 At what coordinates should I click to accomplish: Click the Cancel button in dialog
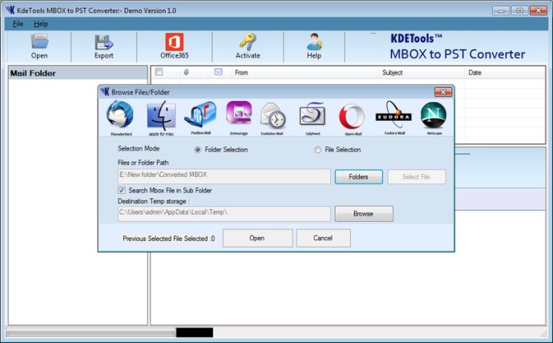point(324,238)
